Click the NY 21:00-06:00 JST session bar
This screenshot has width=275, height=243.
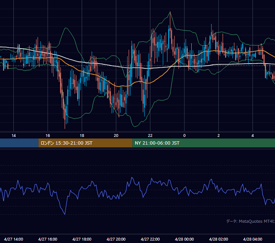click(x=203, y=143)
